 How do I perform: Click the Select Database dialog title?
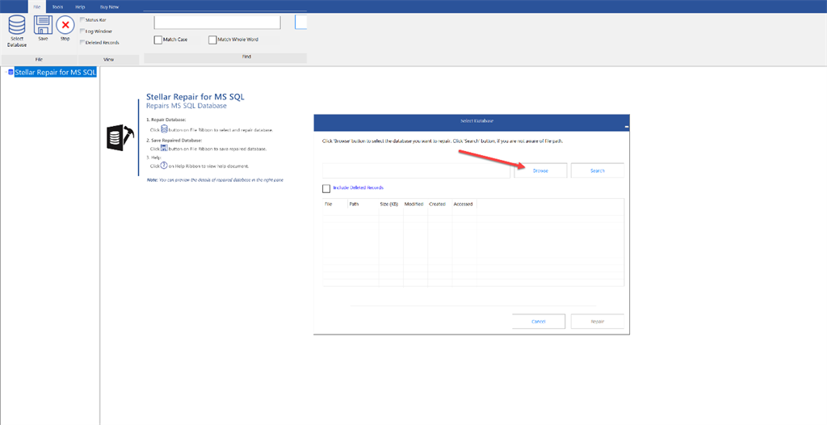click(476, 121)
